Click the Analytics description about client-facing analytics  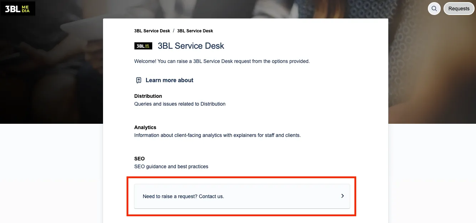(217, 135)
